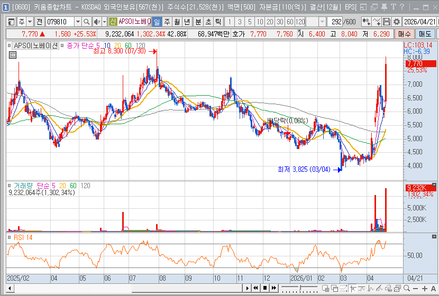Toggle the 전 button beside the code field
Screen dimensions: 439x296
point(40,22)
